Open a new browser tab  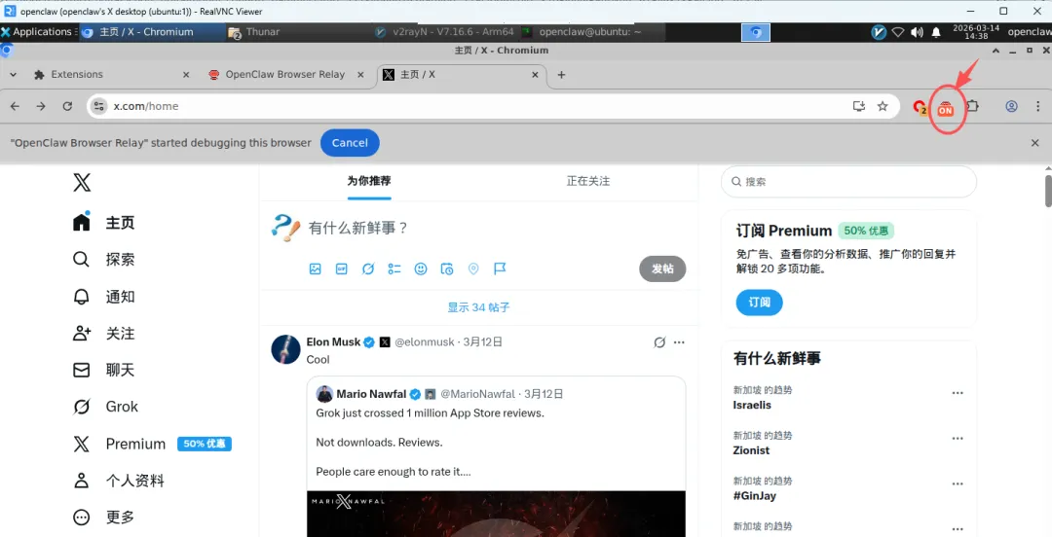click(562, 74)
